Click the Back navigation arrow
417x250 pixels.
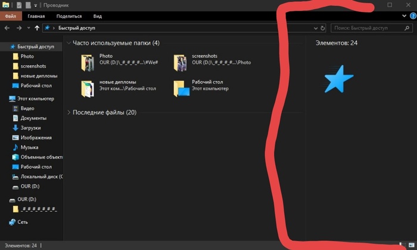[x=7, y=28]
